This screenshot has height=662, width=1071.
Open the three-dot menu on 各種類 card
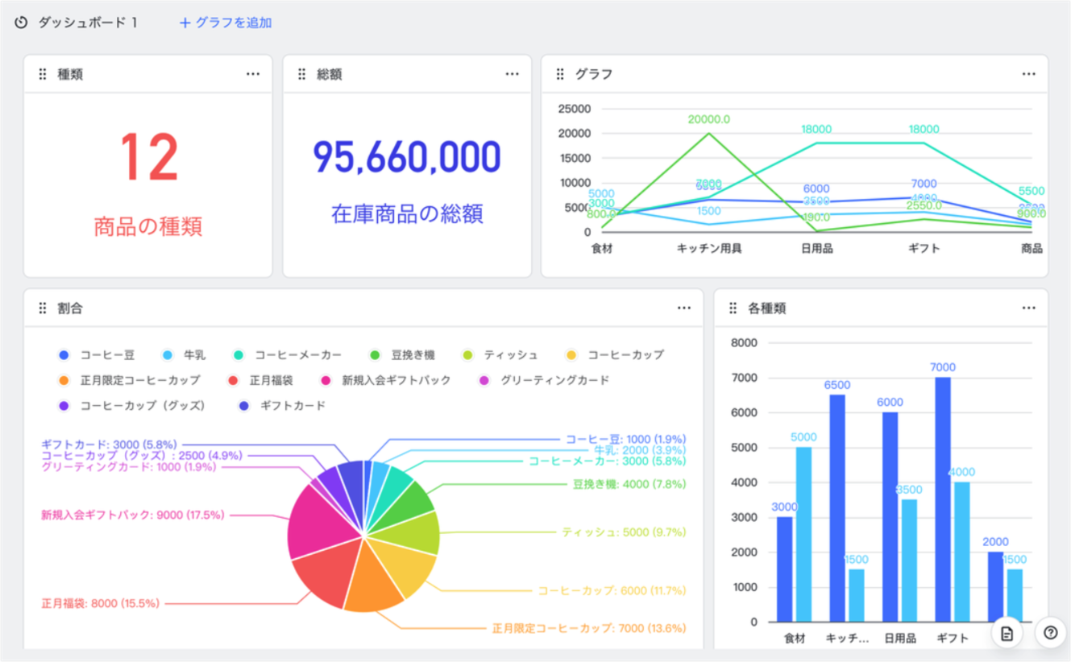pyautogui.click(x=1028, y=308)
